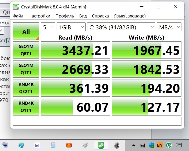This screenshot has height=151, width=189.
Task: Start the SEQ1M Q1T1 test
Action: tap(26, 69)
